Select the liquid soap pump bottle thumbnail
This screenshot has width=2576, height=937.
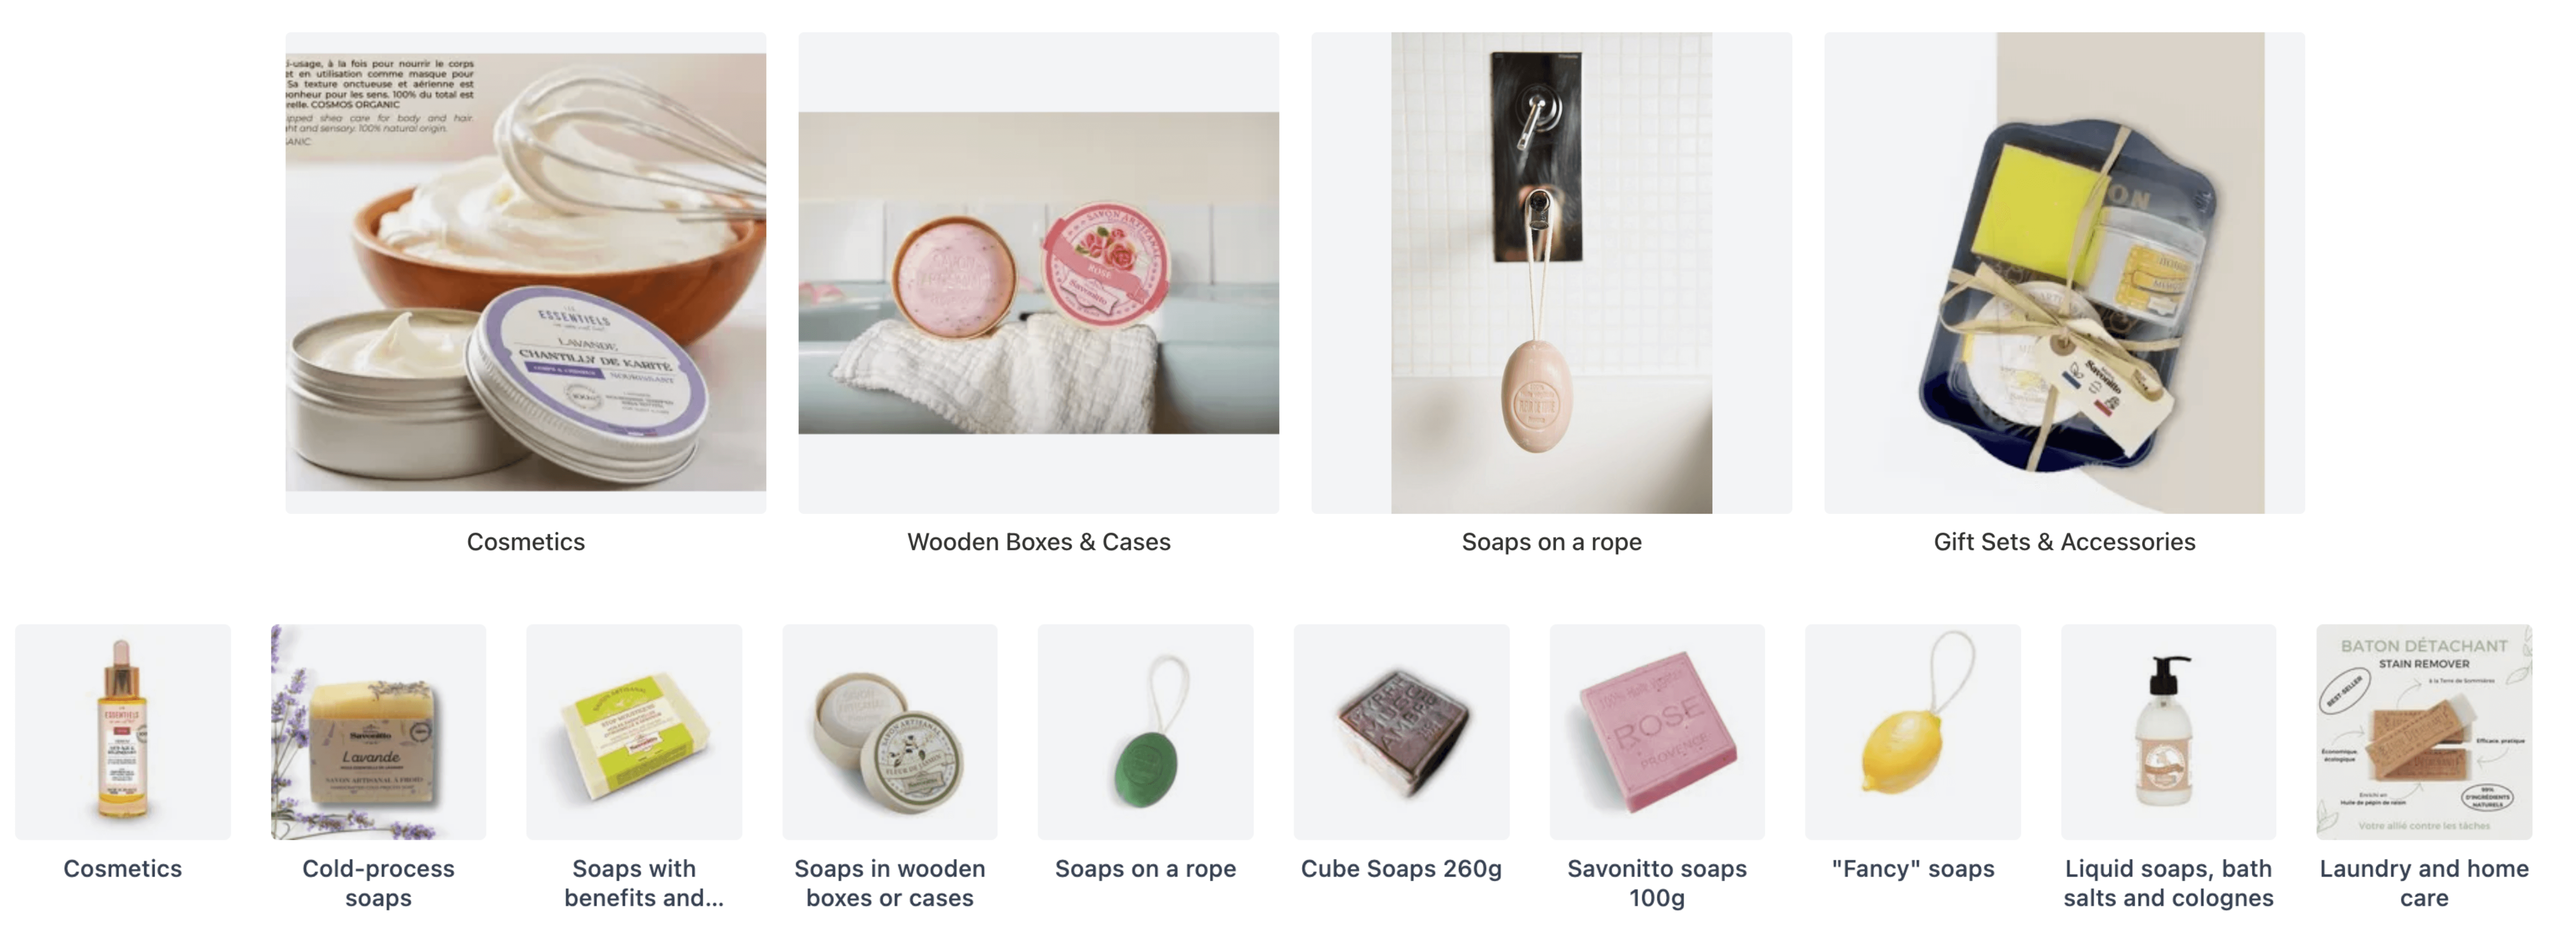2168,732
